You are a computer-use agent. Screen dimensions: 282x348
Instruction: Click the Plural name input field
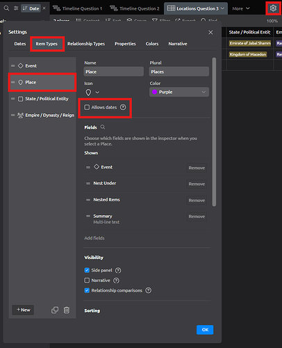(179, 72)
